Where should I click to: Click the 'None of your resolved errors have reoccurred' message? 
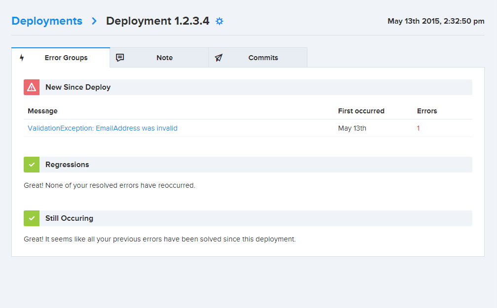pyautogui.click(x=110, y=185)
